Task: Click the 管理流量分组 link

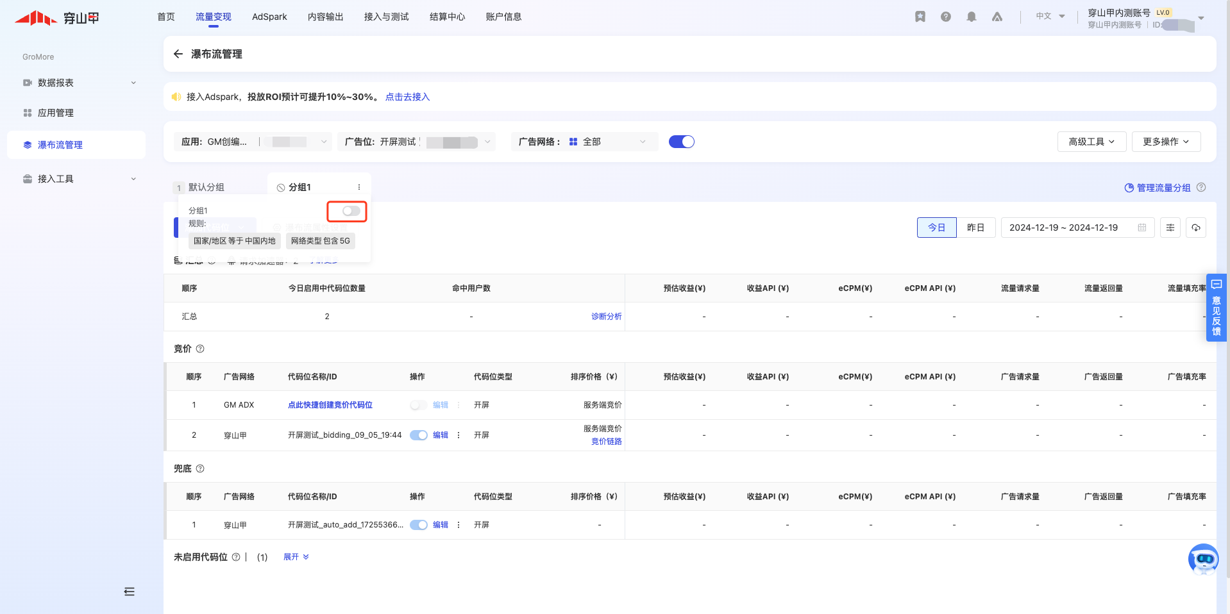Action: 1164,188
